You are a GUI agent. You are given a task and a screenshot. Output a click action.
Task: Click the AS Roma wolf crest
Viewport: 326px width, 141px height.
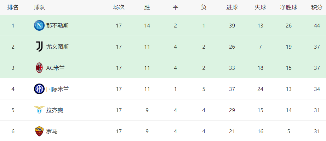pyautogui.click(x=39, y=131)
